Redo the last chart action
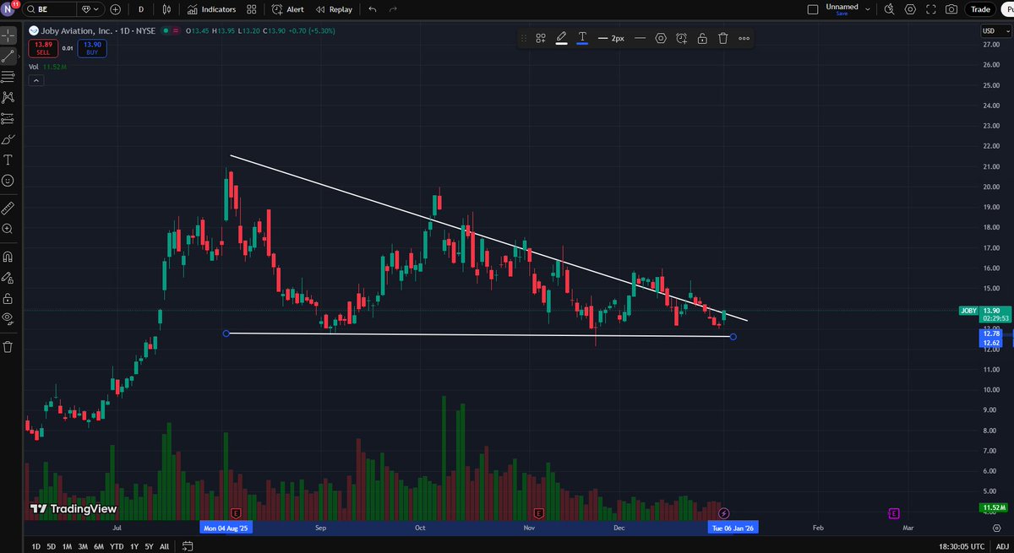The width and height of the screenshot is (1014, 553). [393, 9]
